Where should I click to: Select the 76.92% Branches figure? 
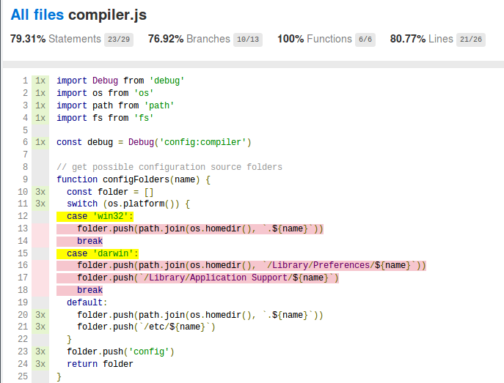point(167,38)
